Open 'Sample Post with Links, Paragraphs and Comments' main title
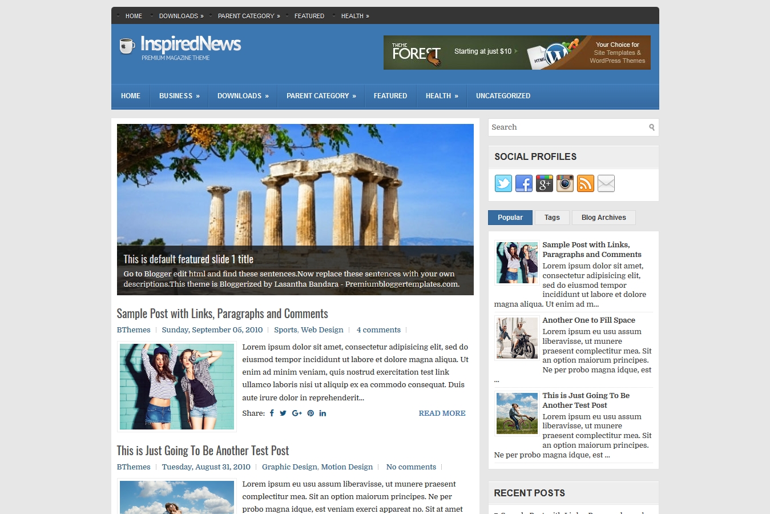Image resolution: width=770 pixels, height=514 pixels. 222,314
